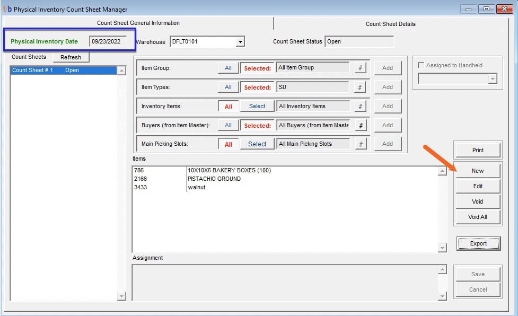Screen dimensions: 518x316
Task: Click the Selected button for Item Group
Action: tap(257, 67)
